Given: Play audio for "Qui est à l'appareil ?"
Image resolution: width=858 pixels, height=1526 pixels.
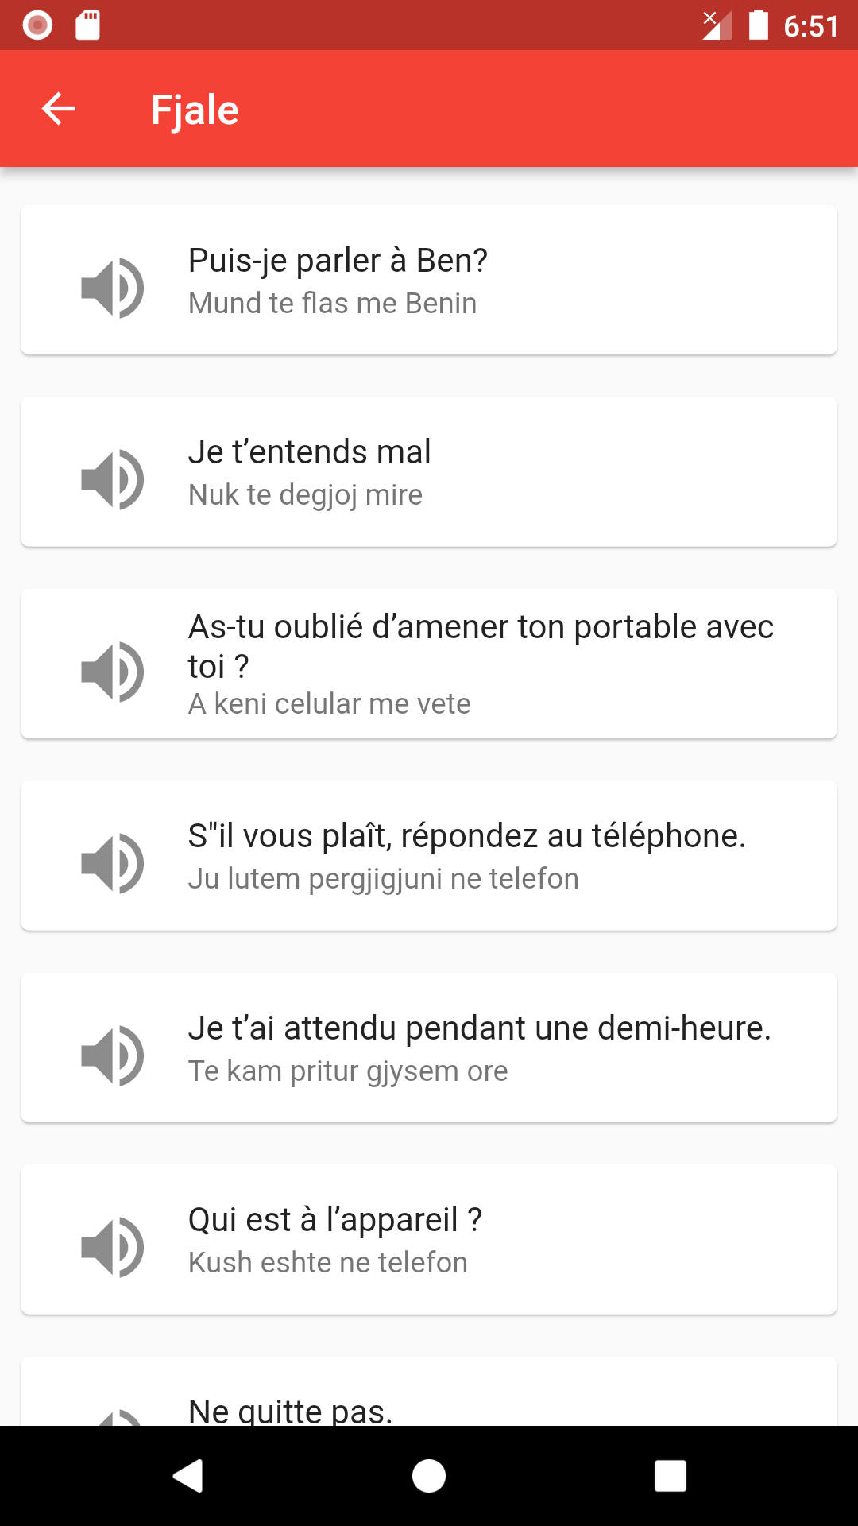Looking at the screenshot, I should point(113,1247).
